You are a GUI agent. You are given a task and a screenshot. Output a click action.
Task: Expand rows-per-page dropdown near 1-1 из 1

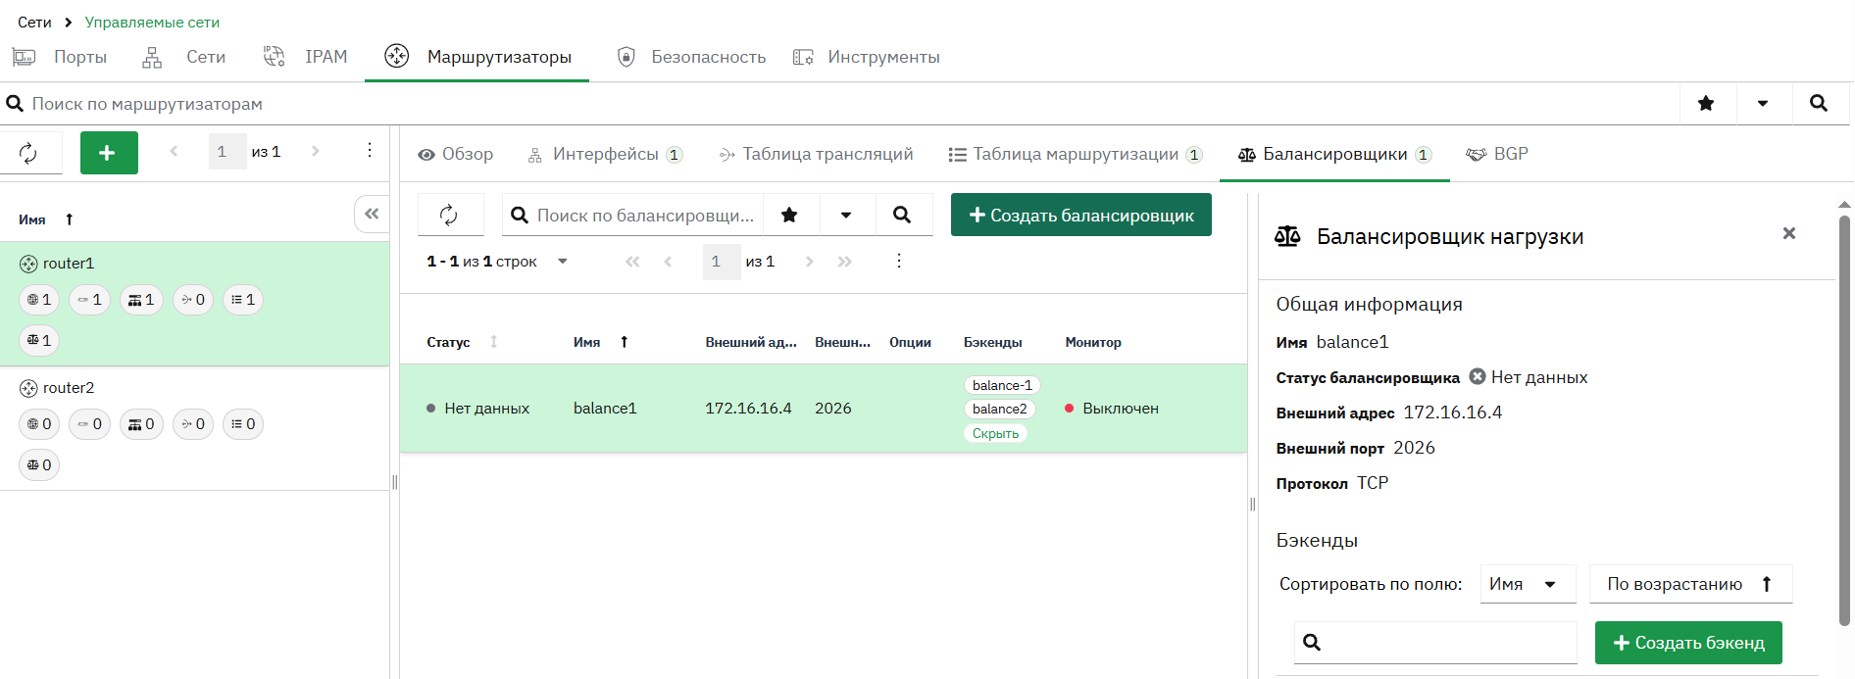[x=563, y=262]
